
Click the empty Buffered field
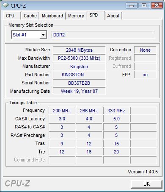click(145, 67)
